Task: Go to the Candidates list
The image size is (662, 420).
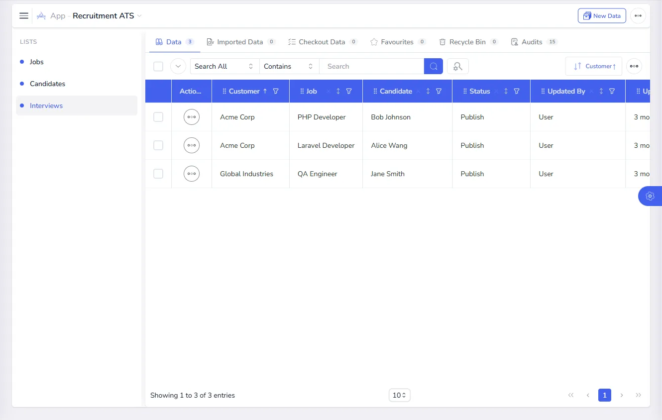Action: coord(77,84)
